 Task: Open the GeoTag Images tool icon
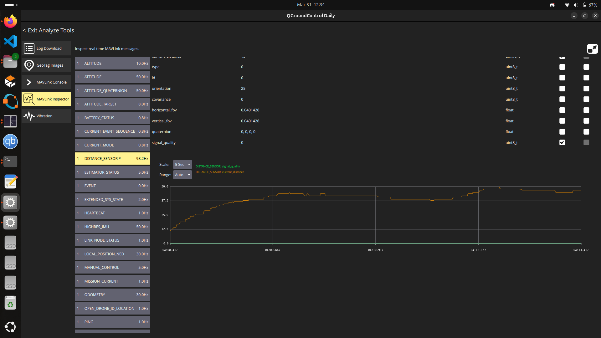(29, 65)
